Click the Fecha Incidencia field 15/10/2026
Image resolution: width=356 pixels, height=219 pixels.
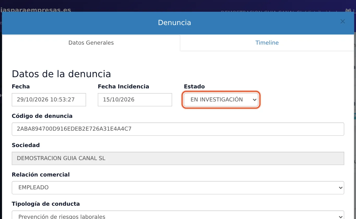(x=135, y=100)
